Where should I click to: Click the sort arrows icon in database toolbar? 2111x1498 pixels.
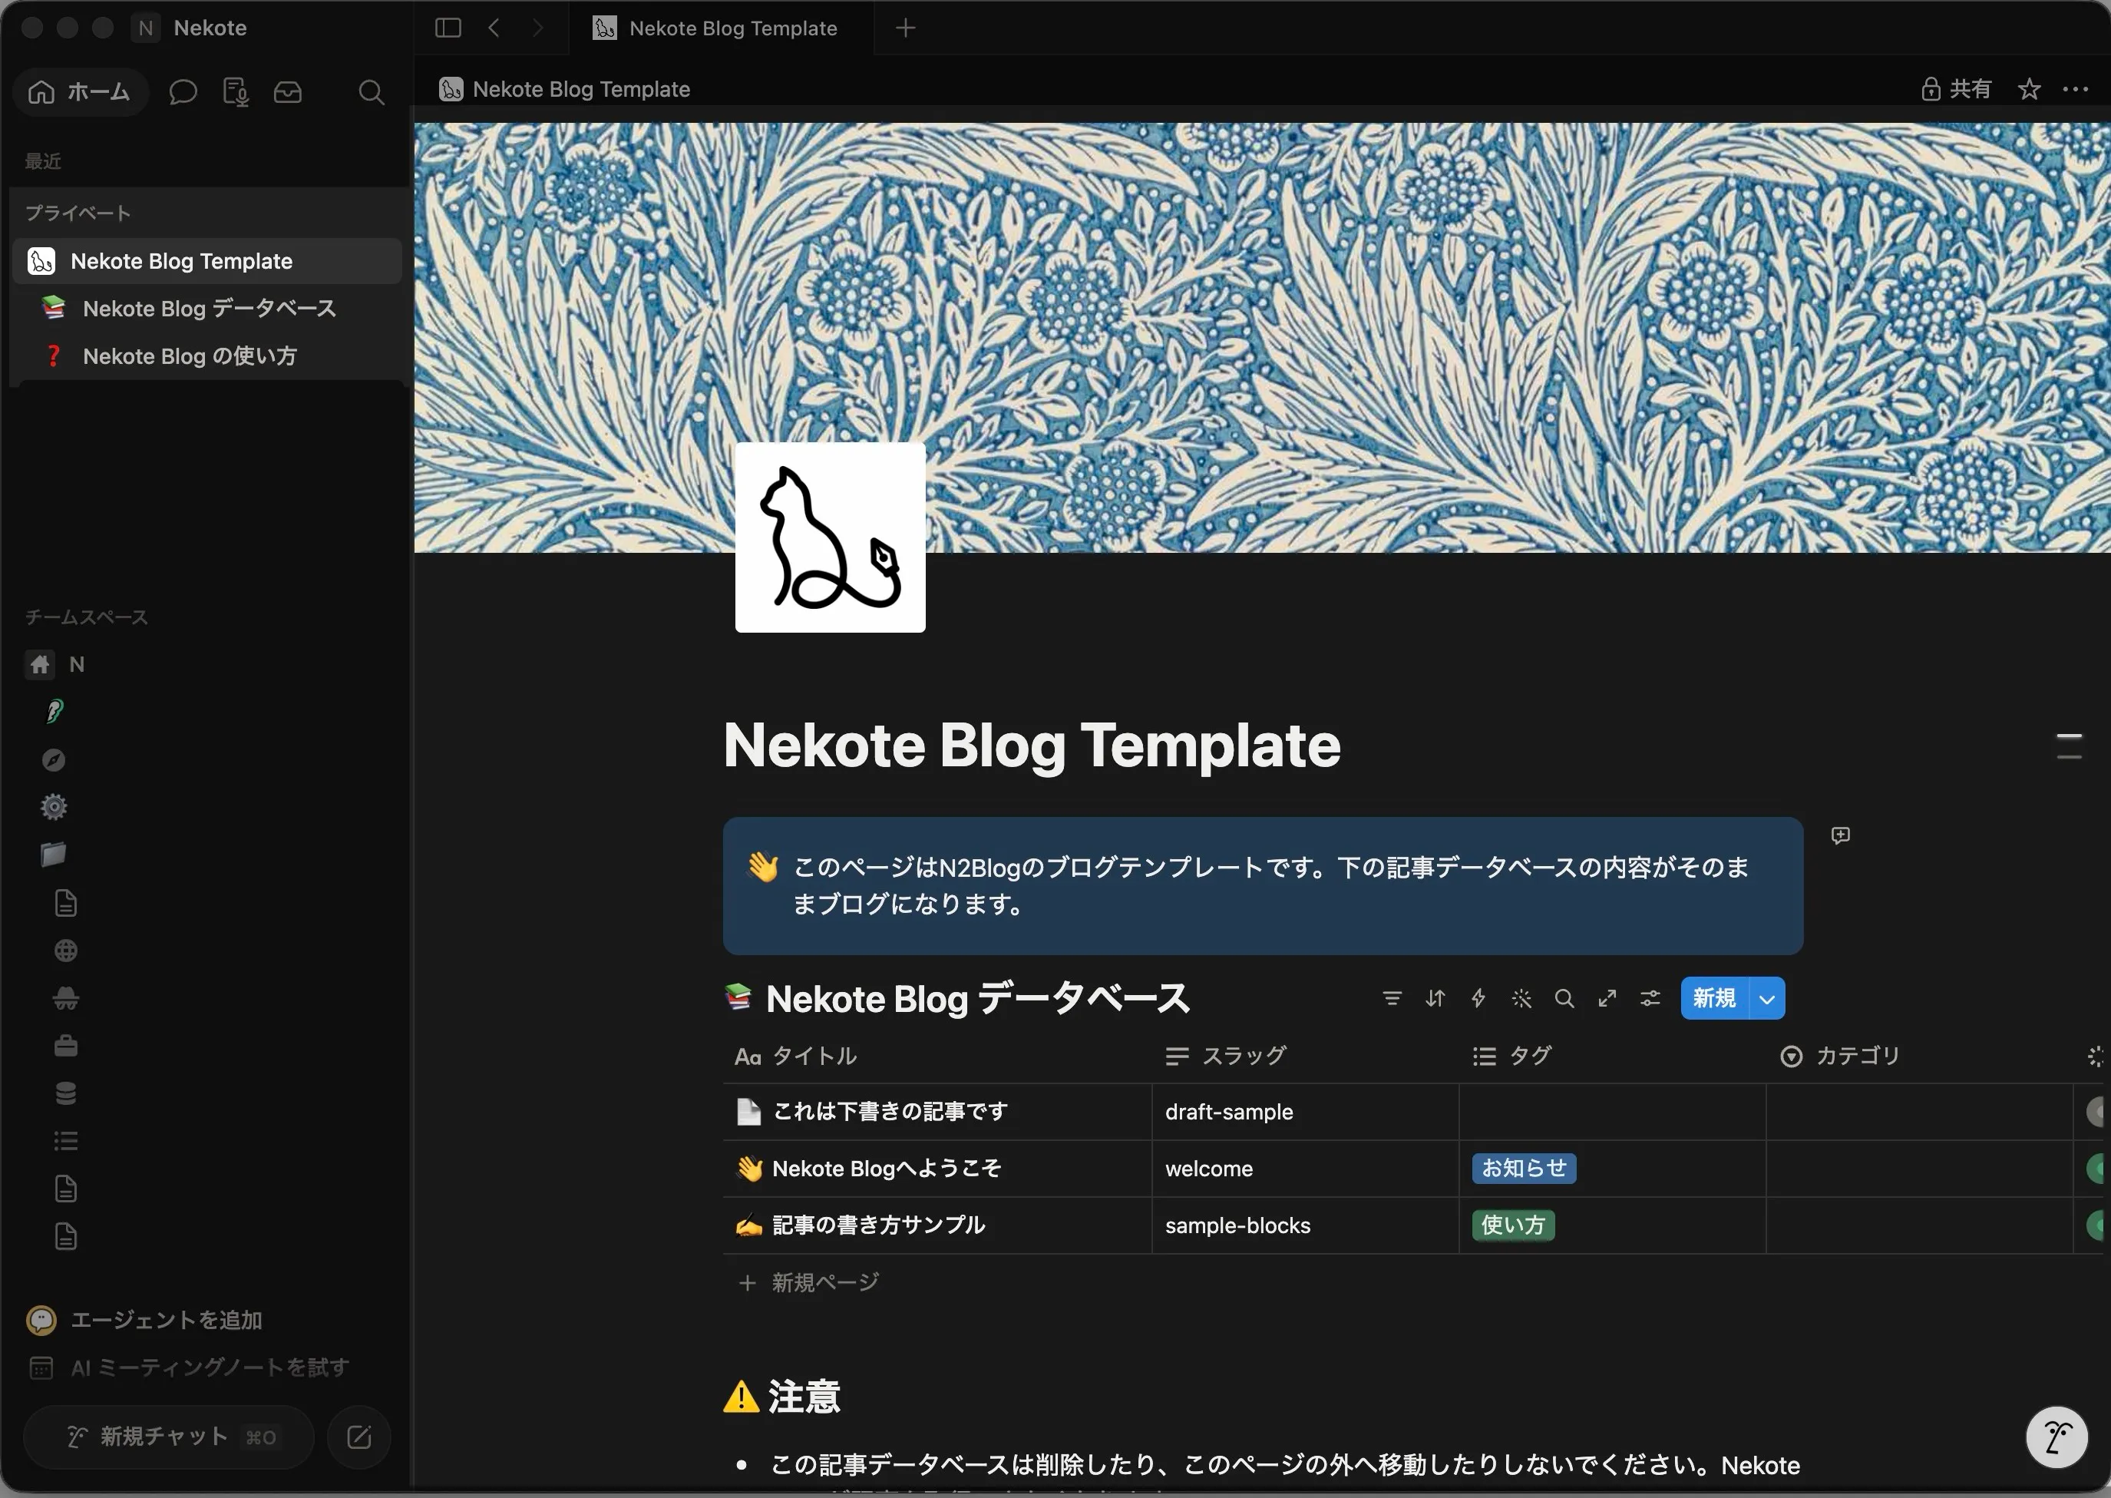pyautogui.click(x=1435, y=998)
